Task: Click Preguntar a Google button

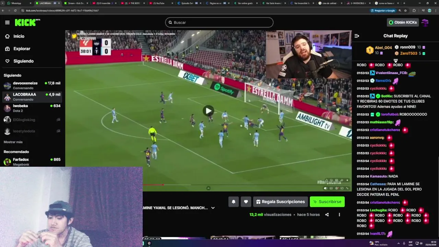Action: click(x=383, y=11)
